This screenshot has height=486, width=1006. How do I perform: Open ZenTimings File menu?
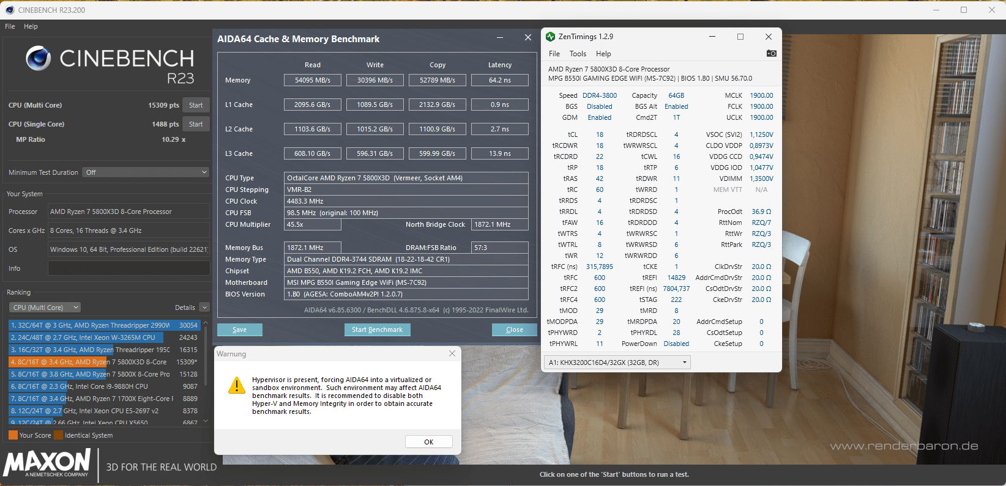(554, 54)
